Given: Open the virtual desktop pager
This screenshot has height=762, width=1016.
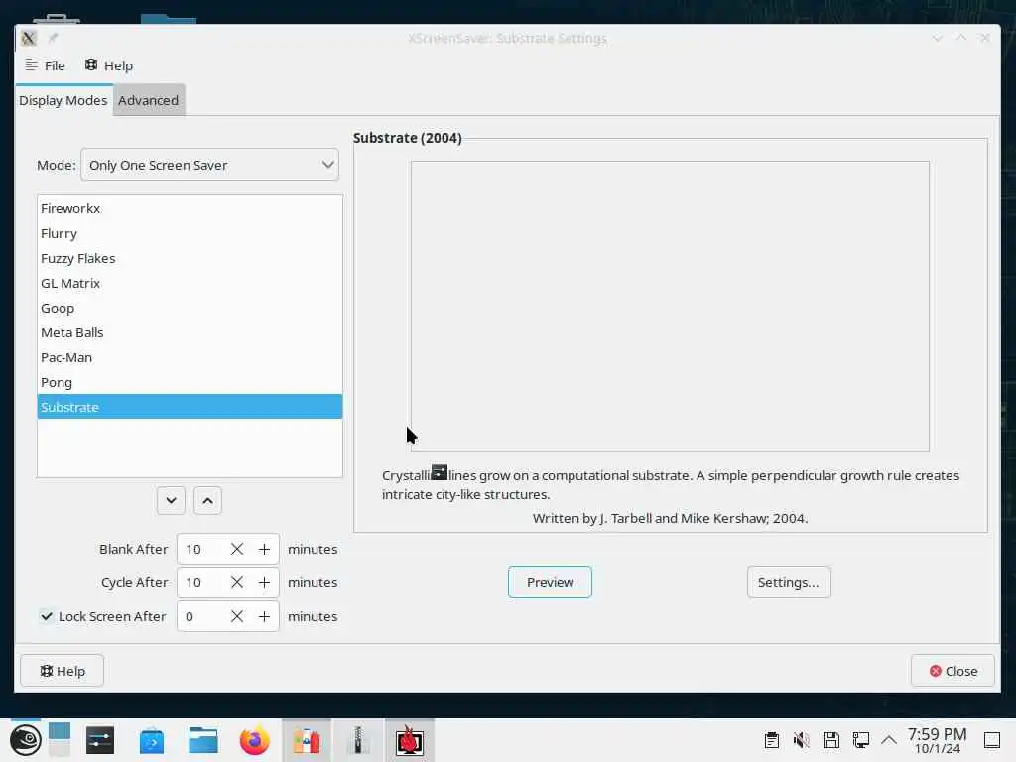Looking at the screenshot, I should [59, 740].
